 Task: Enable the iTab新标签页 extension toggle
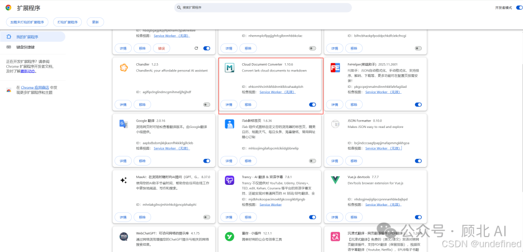[x=312, y=161]
